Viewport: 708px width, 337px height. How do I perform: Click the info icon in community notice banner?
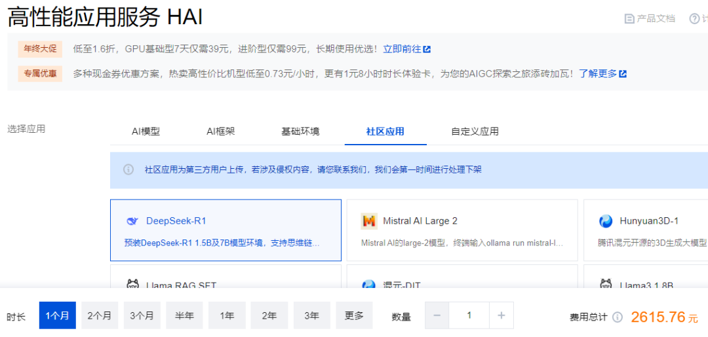[x=128, y=170]
